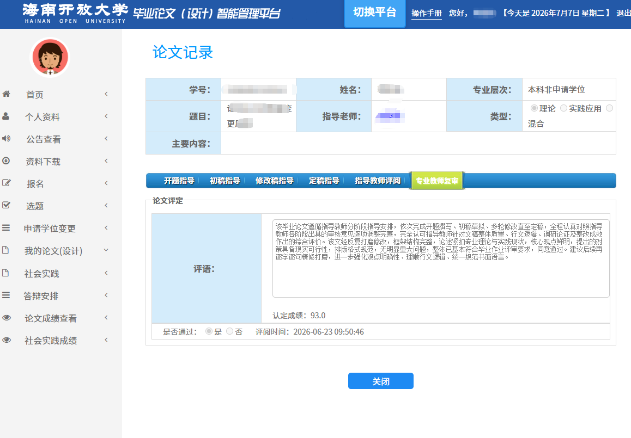Viewport: 631px width, 438px height.
Task: Click the 关闭 button
Action: coord(381,381)
